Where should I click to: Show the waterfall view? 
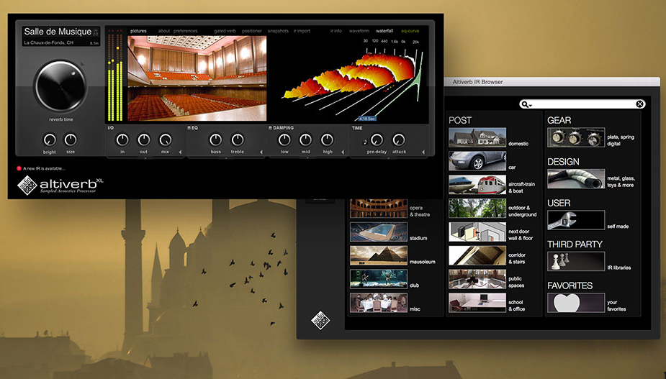click(x=384, y=31)
